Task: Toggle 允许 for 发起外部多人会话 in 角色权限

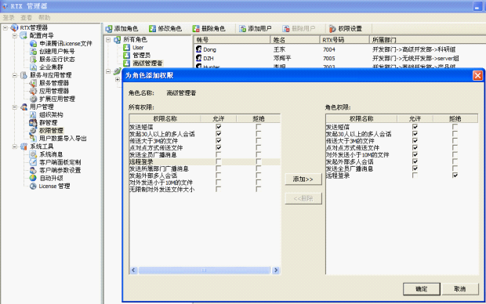Action: (x=415, y=161)
